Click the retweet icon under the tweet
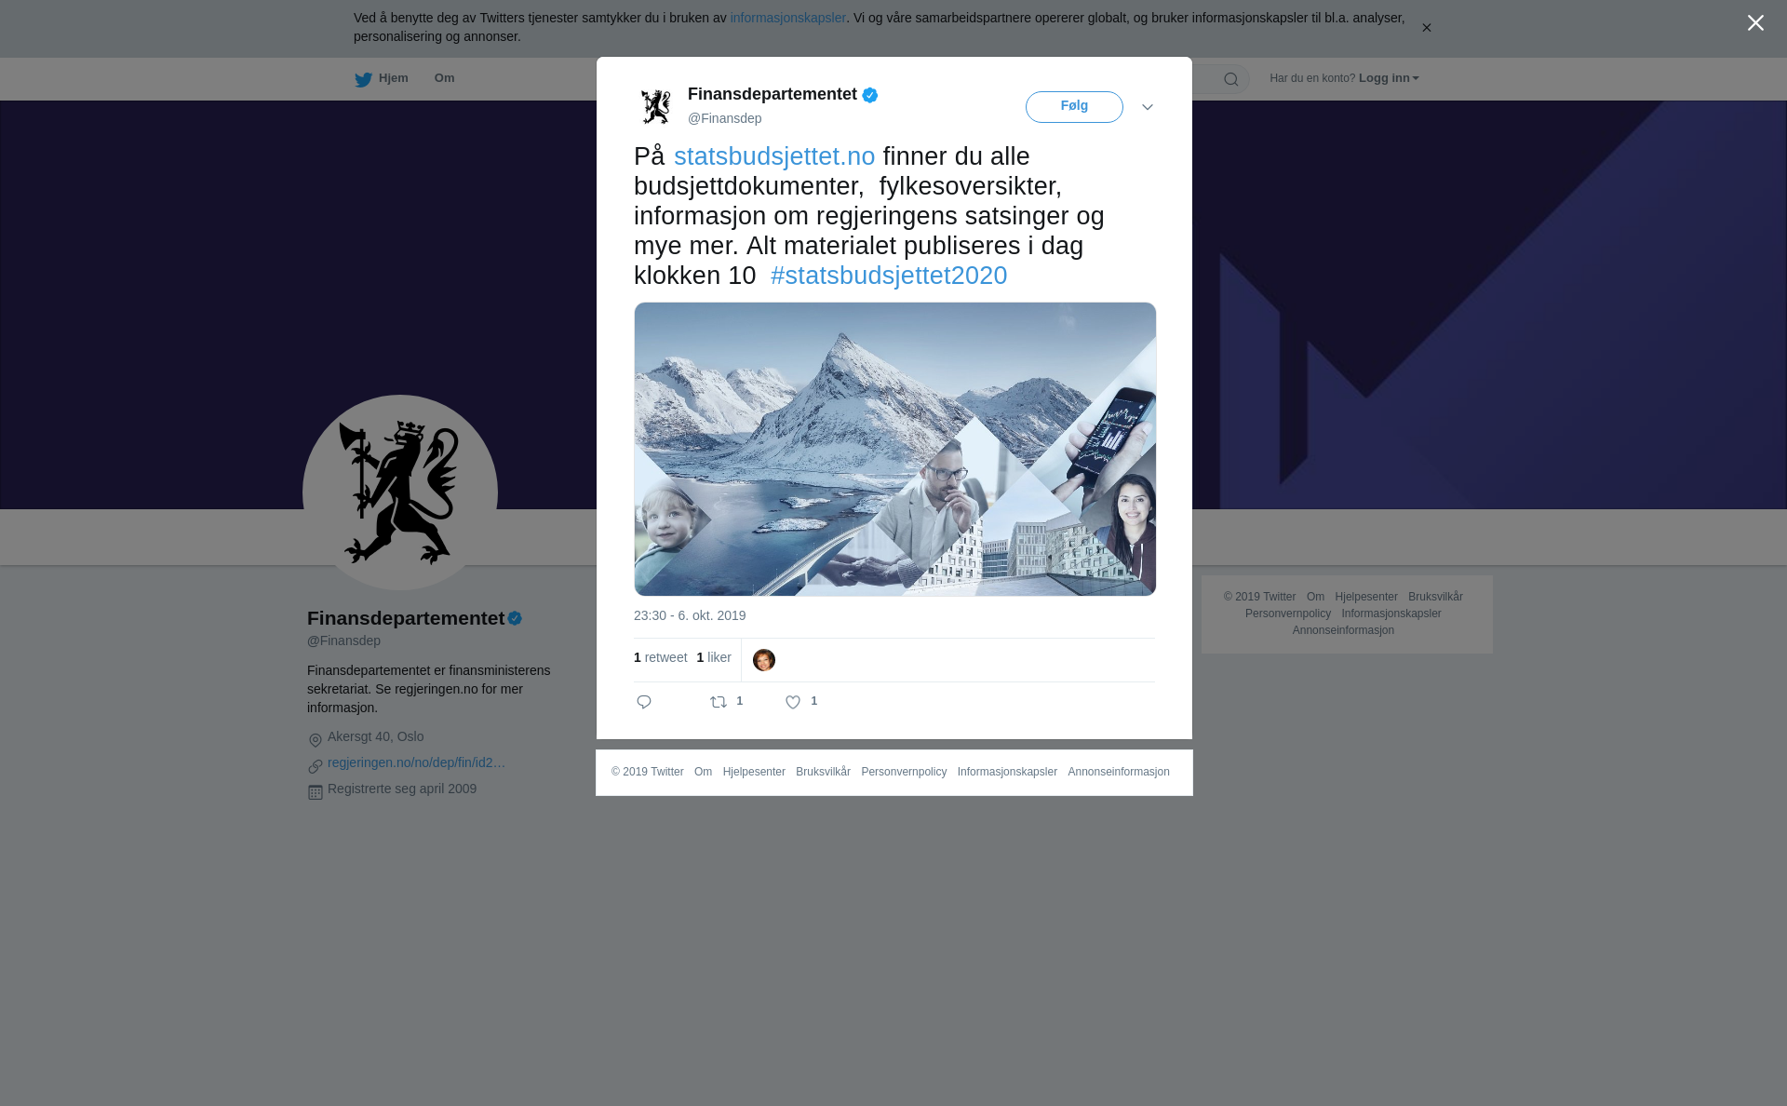 click(719, 703)
